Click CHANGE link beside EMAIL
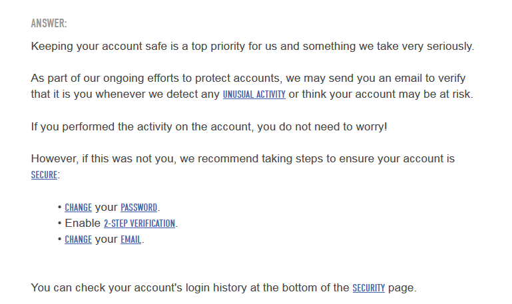This screenshot has width=512, height=304. click(x=78, y=239)
